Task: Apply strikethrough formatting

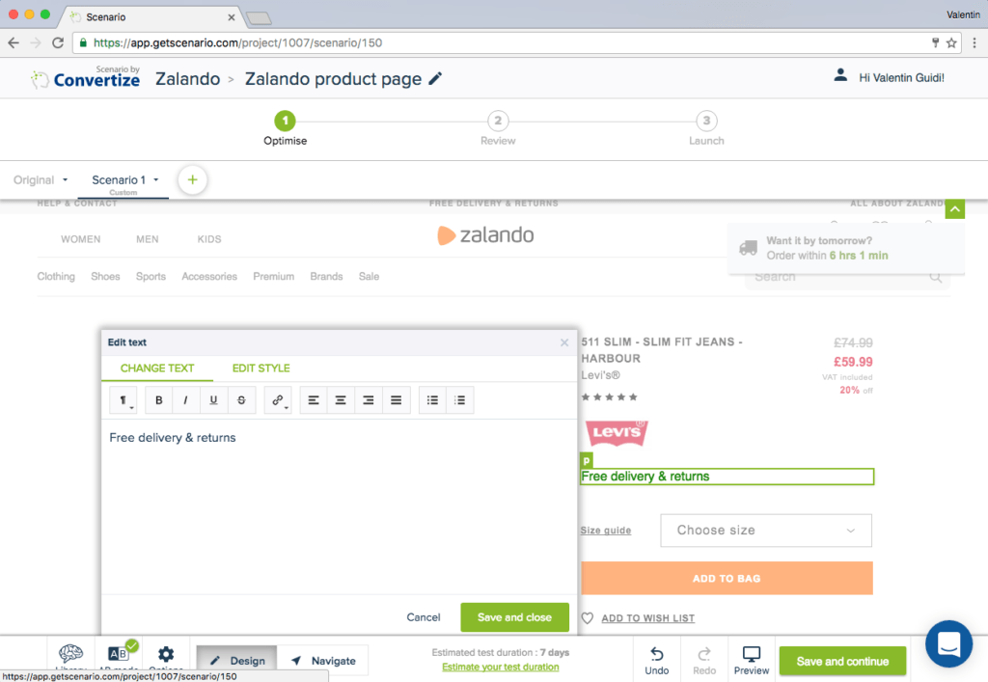Action: click(241, 400)
